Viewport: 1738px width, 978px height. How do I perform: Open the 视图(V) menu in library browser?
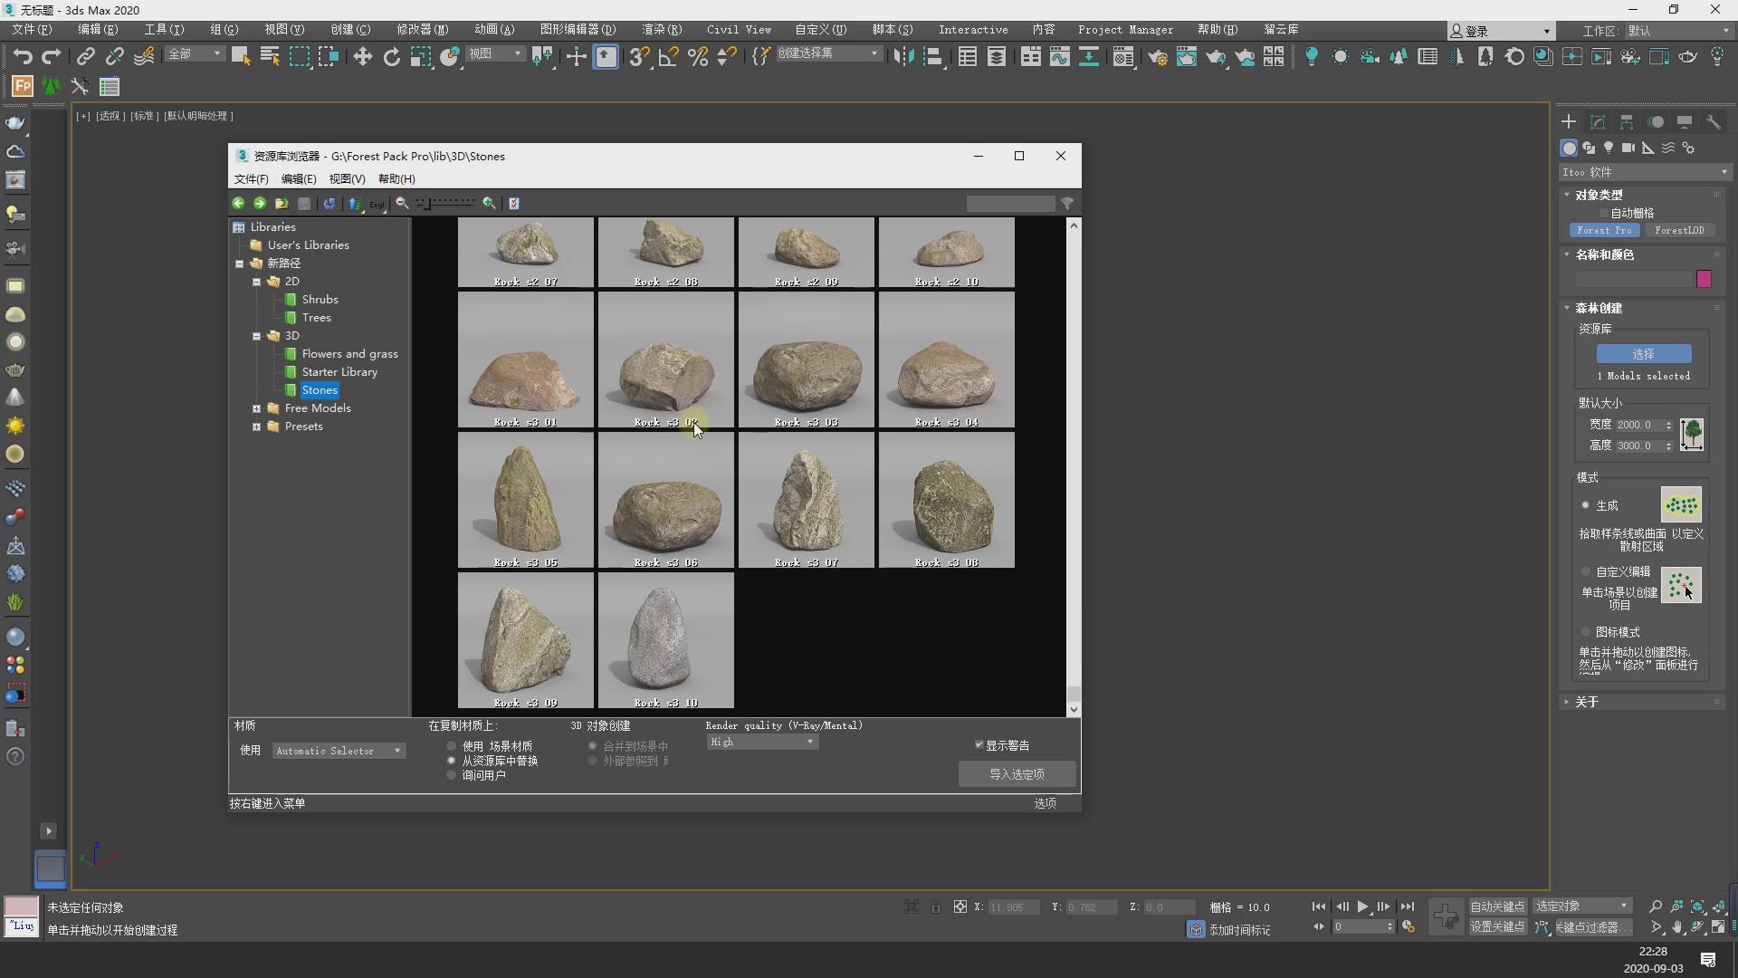coord(347,179)
